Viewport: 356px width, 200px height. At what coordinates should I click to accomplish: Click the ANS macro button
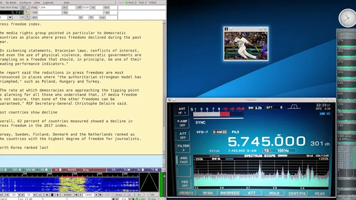17,170
